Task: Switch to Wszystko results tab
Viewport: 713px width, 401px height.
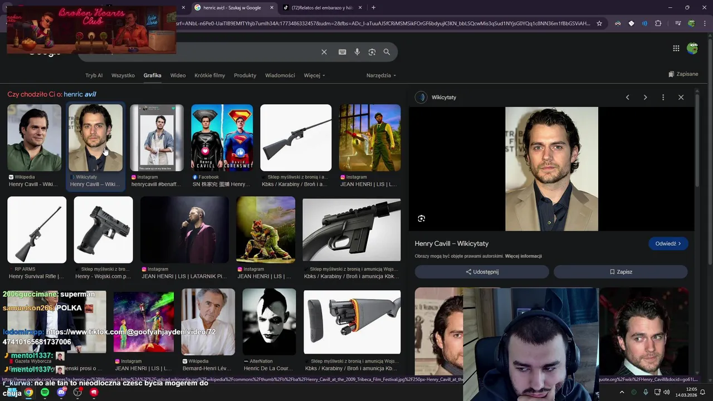Action: pos(123,75)
